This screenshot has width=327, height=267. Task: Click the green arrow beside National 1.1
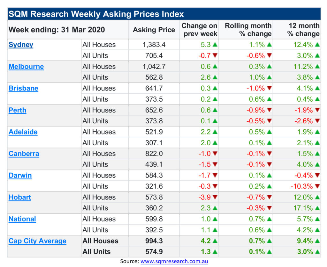pos(215,230)
